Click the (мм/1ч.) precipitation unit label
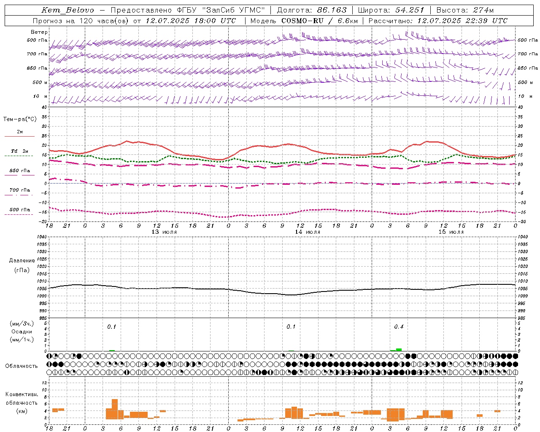 click(x=22, y=340)
